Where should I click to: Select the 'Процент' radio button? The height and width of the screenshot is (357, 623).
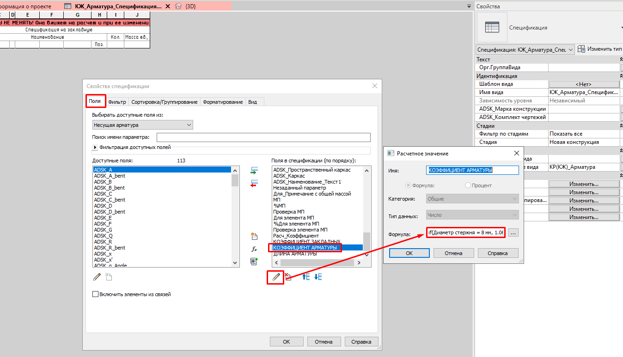(468, 185)
